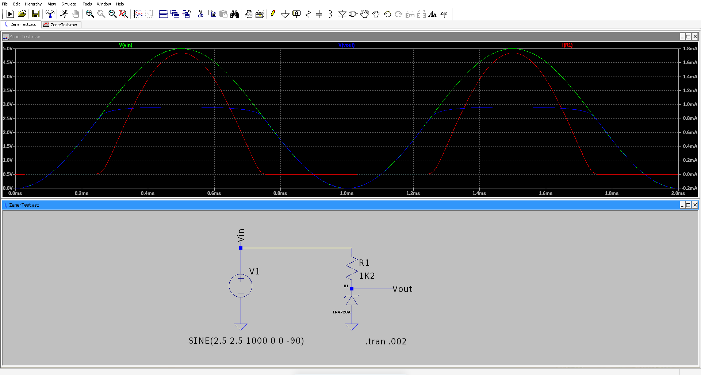Click the zener diode symbol U1

tap(352, 300)
